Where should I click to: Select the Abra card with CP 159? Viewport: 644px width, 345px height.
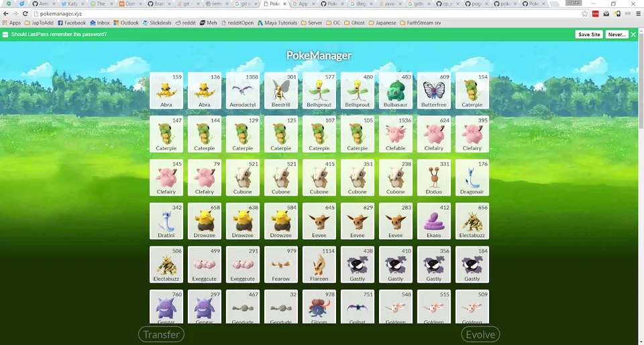(166, 90)
